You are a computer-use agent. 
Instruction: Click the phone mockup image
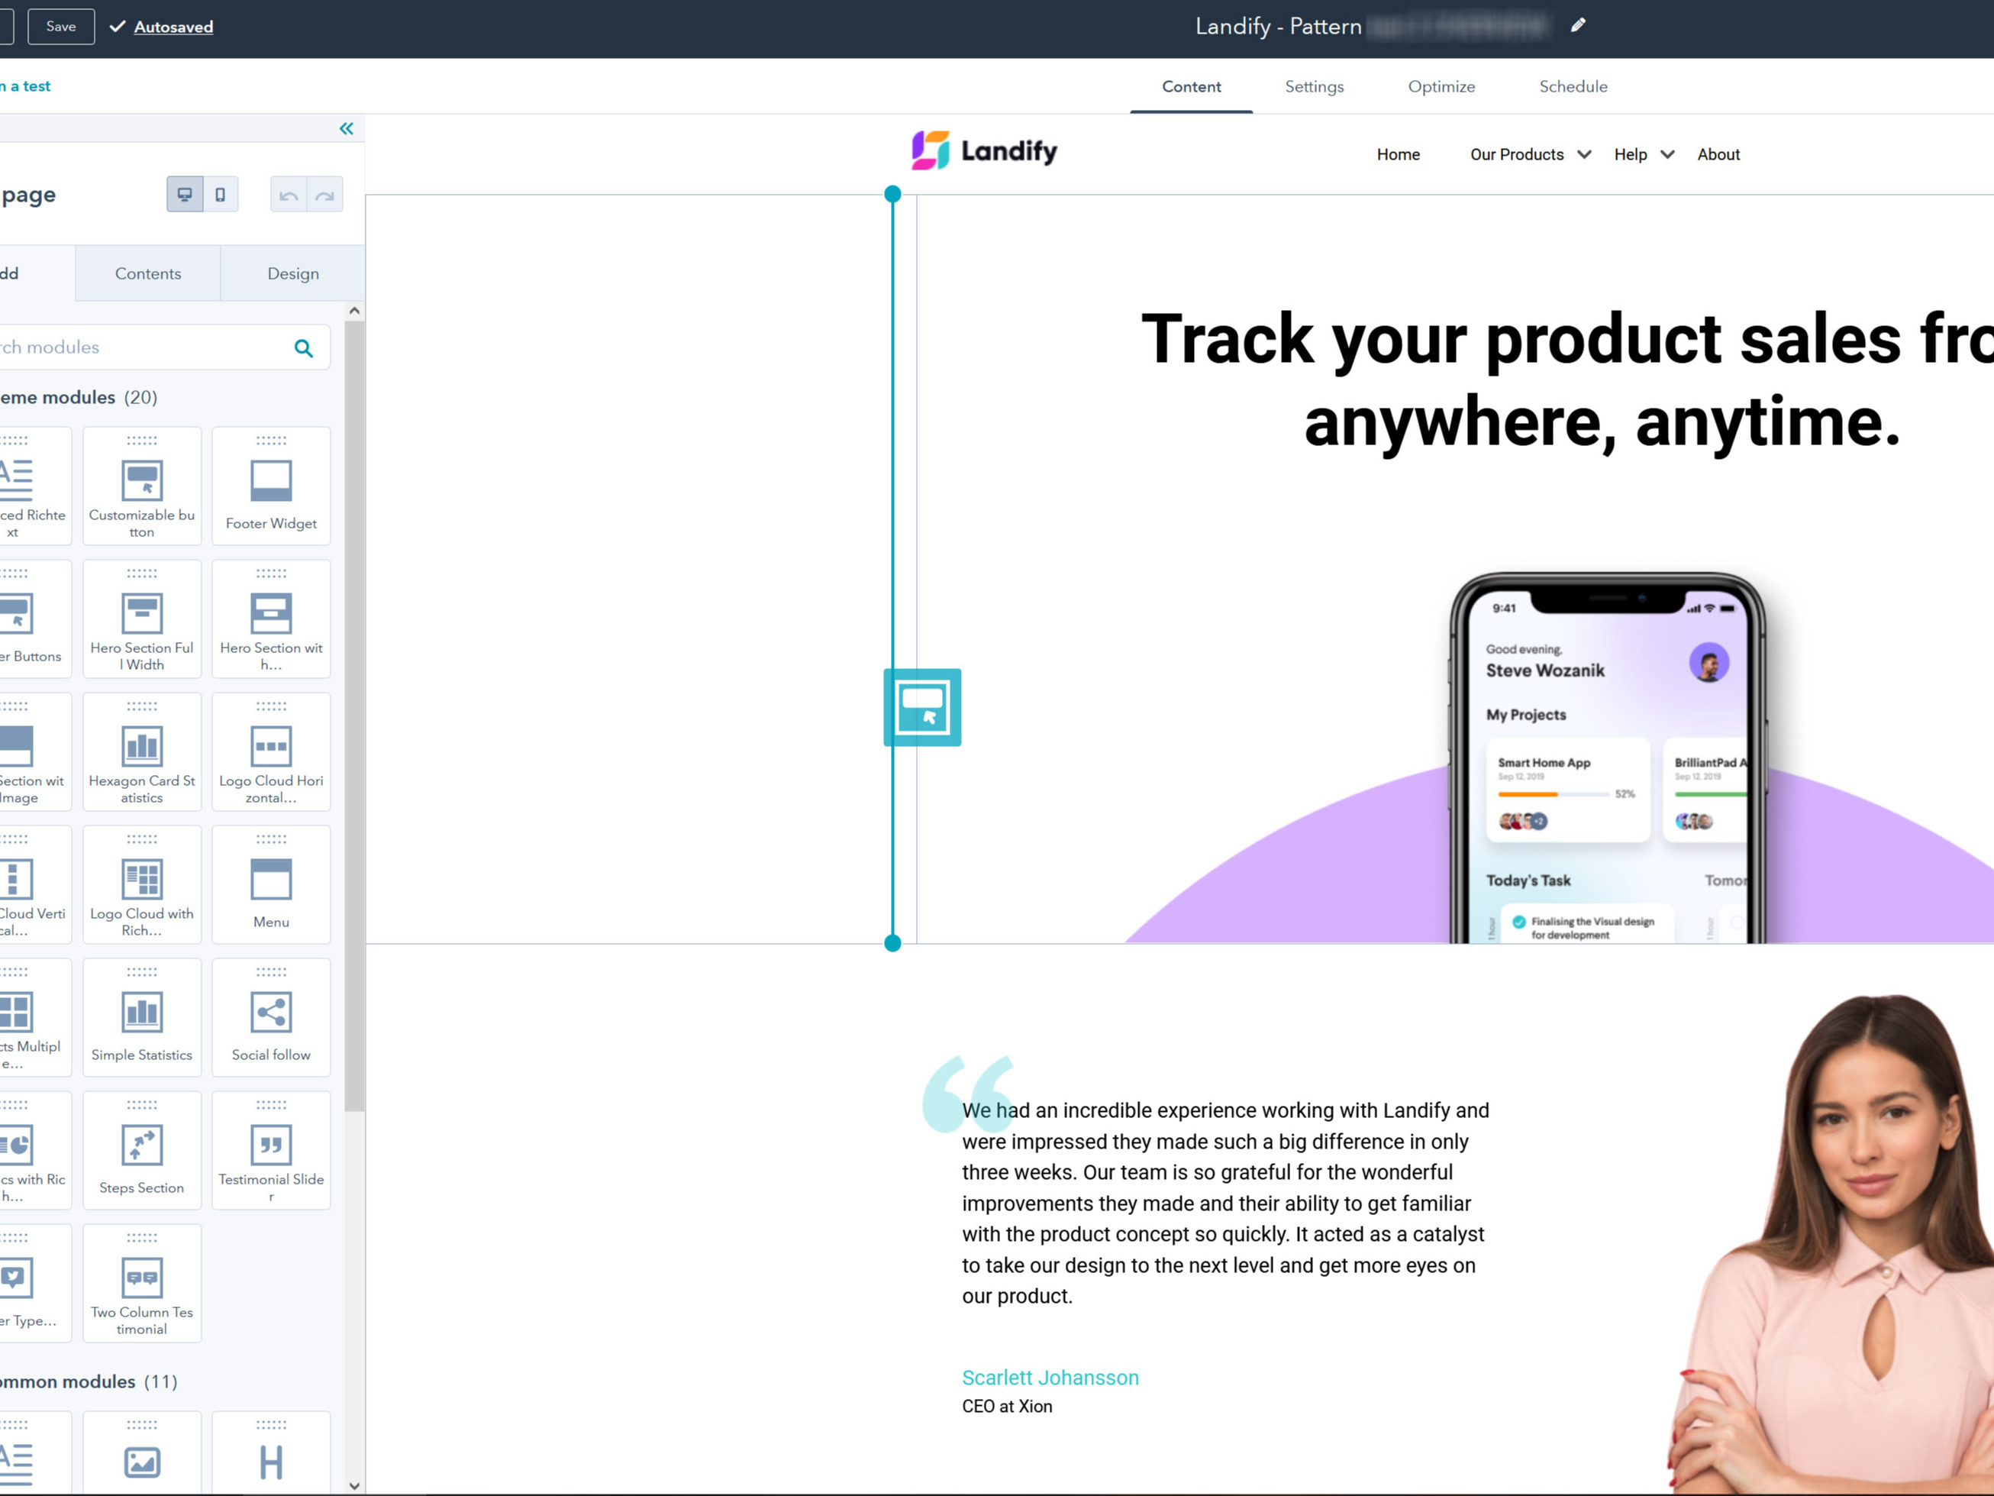point(1606,758)
